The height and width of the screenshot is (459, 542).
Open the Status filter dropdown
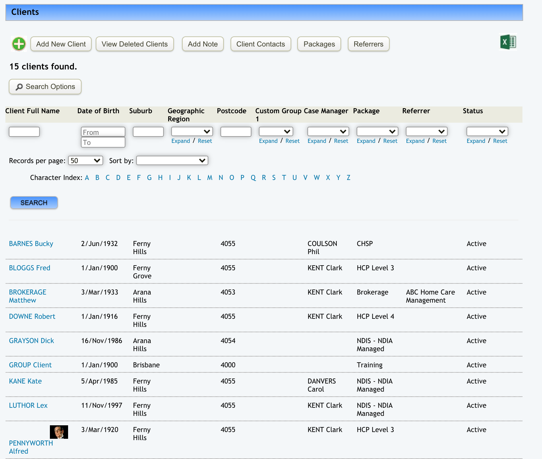pyautogui.click(x=487, y=131)
